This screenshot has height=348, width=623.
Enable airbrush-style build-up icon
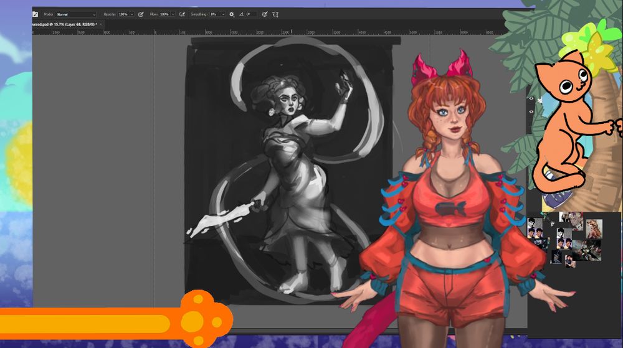(182, 14)
